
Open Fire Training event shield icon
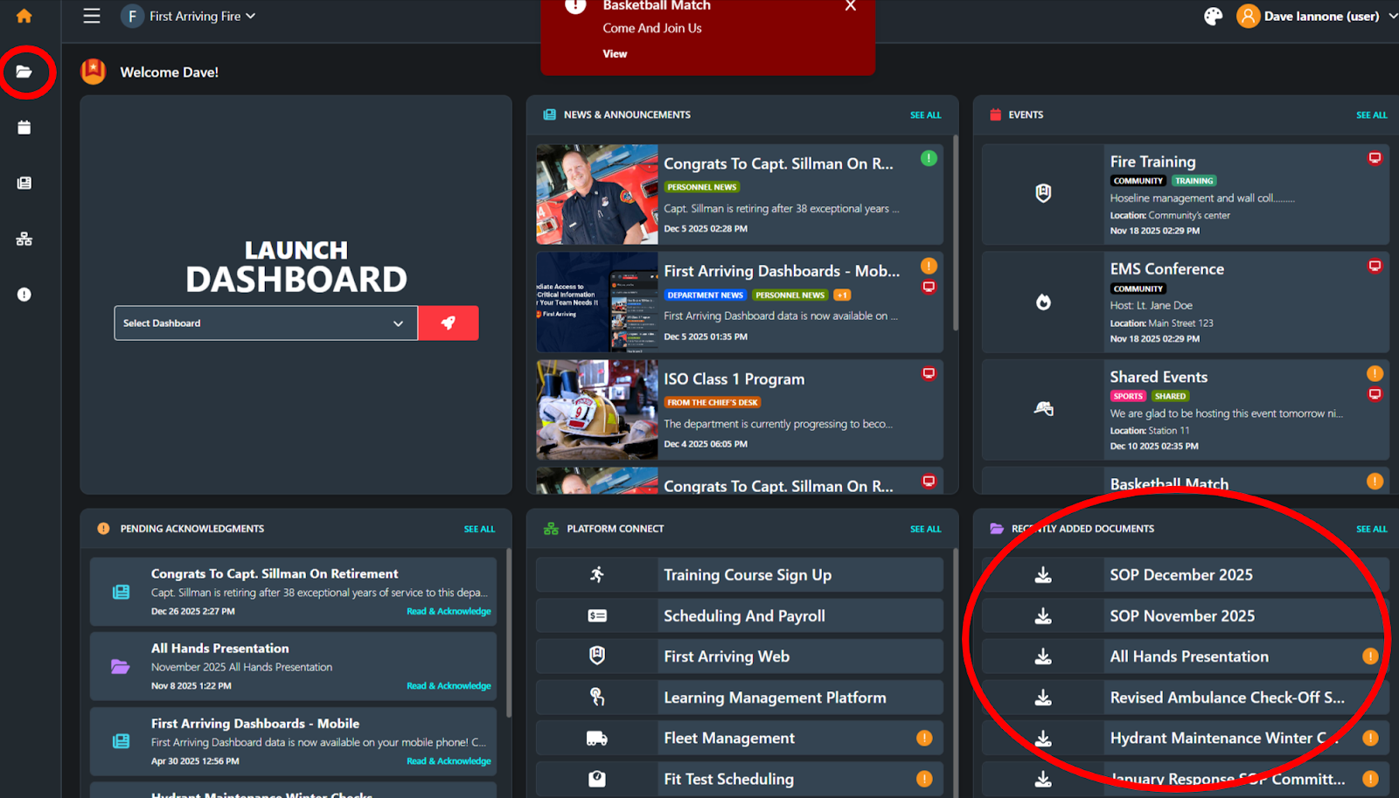pos(1043,193)
